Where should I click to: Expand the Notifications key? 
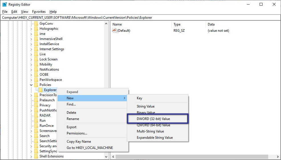click(x=31, y=70)
